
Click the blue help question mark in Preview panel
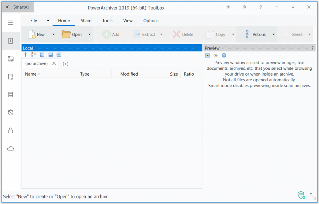tap(224, 55)
